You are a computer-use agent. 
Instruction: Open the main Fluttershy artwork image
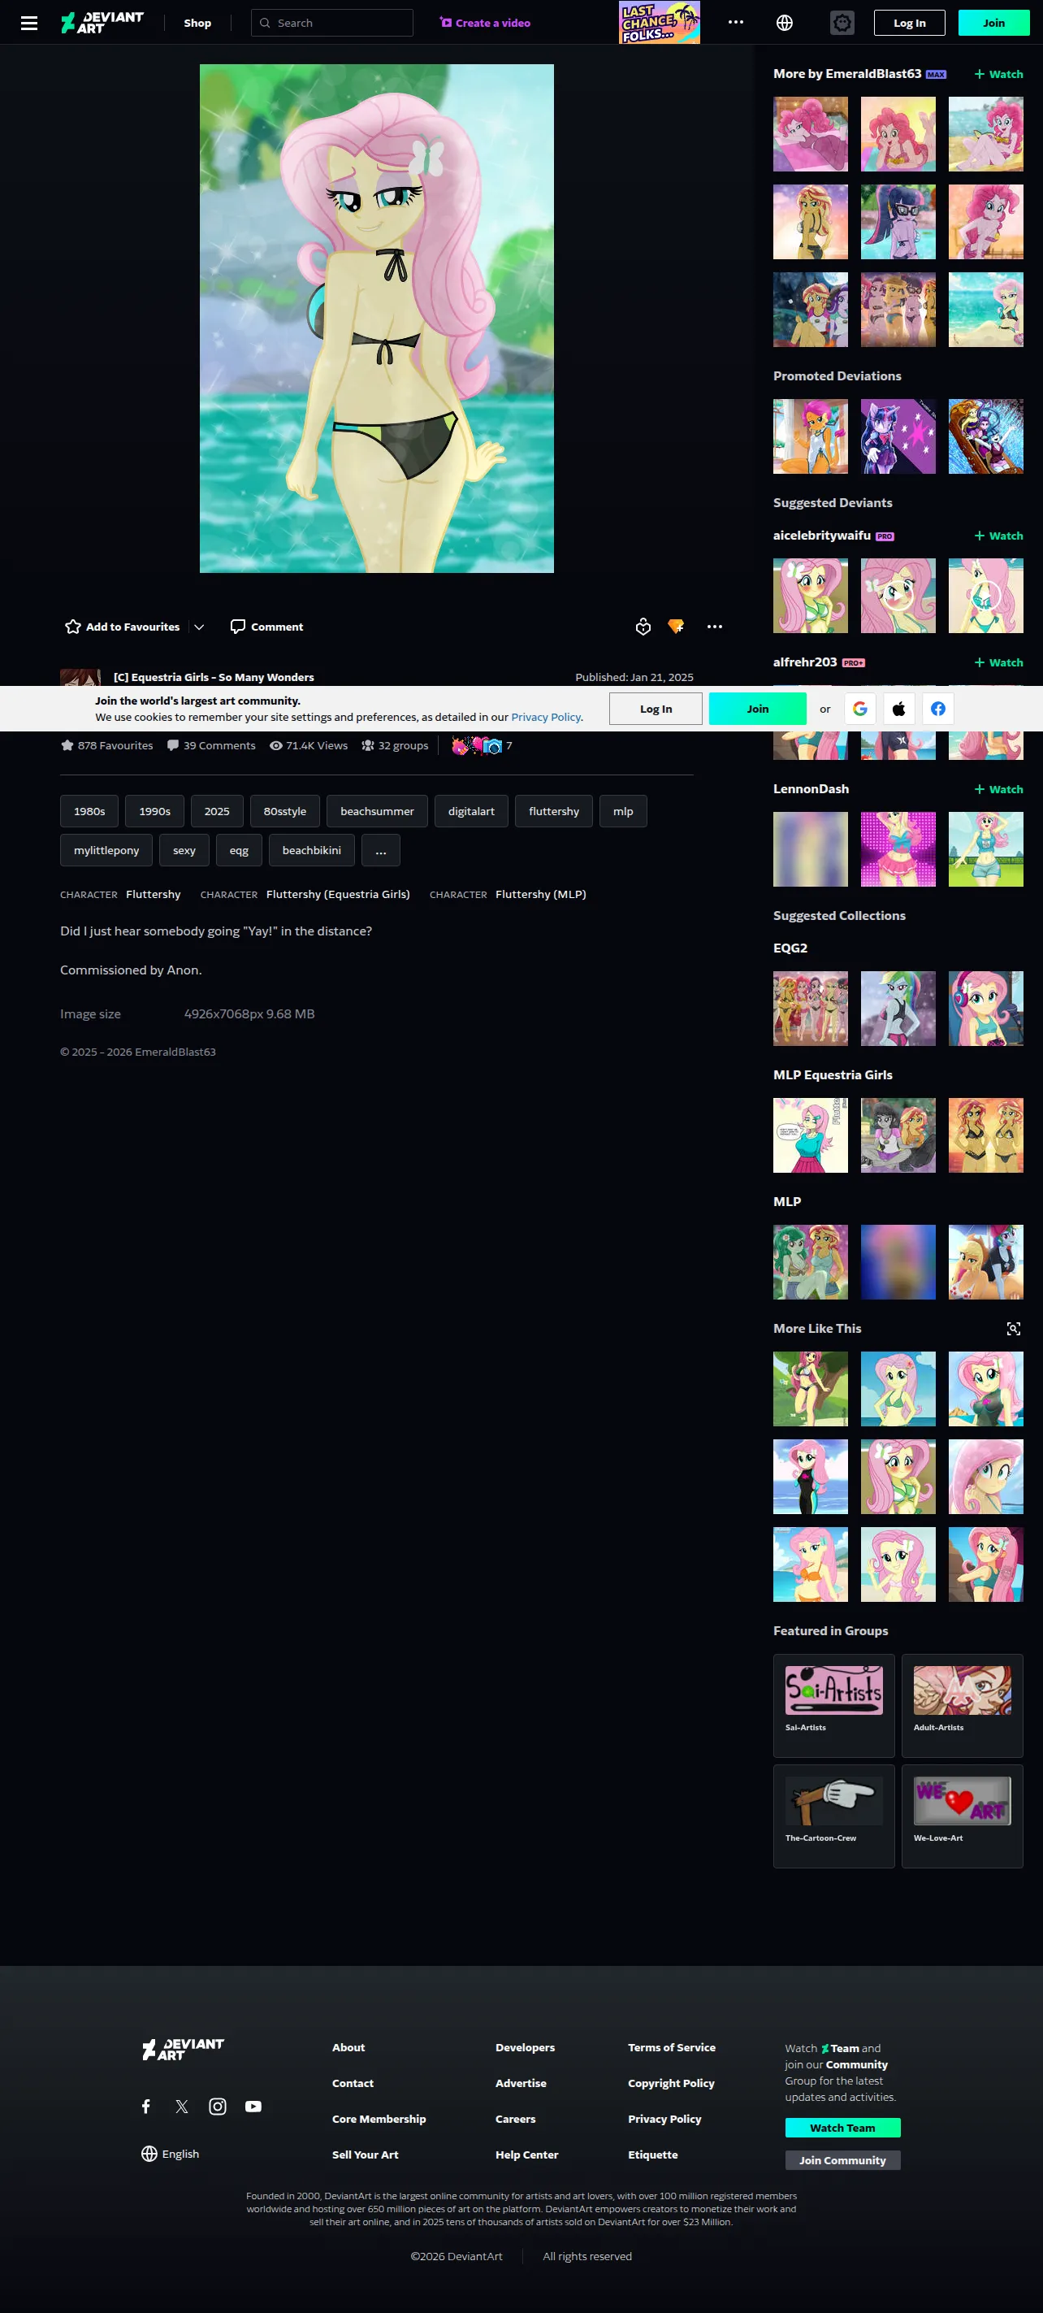click(x=377, y=319)
